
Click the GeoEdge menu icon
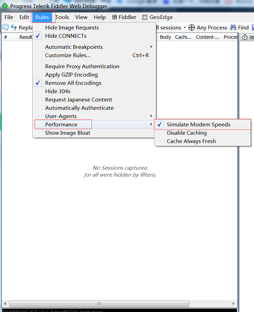(145, 17)
